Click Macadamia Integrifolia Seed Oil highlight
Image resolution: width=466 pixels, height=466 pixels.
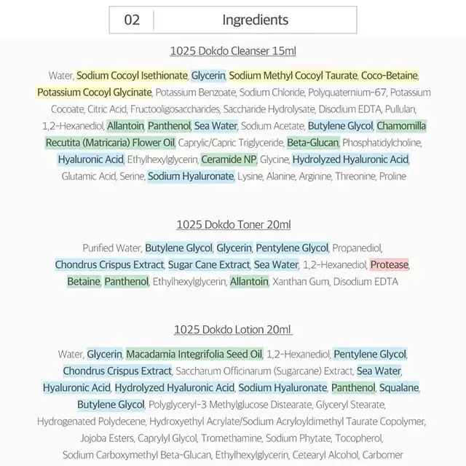[x=194, y=354]
